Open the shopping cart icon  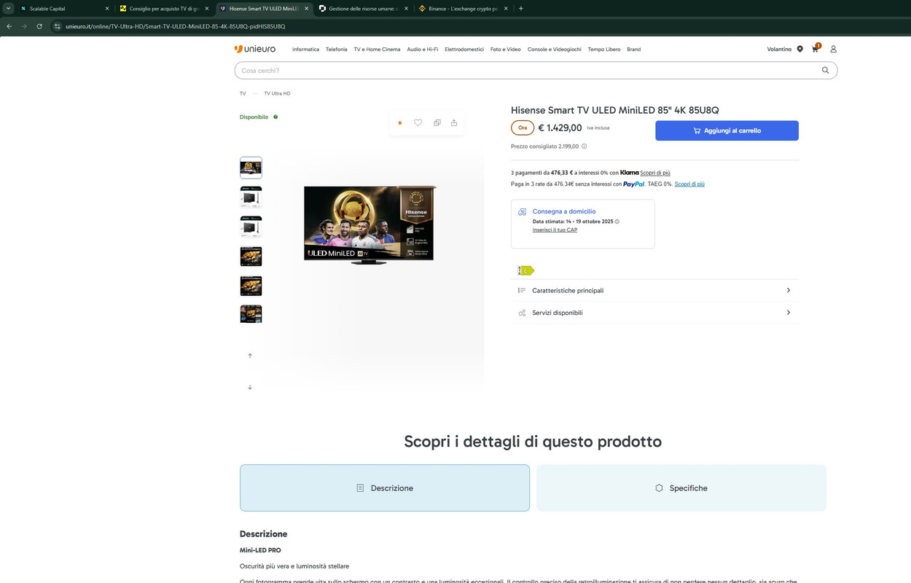816,49
